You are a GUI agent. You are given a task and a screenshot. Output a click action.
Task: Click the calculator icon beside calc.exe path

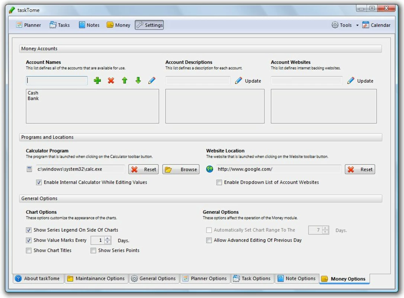pyautogui.click(x=29, y=169)
